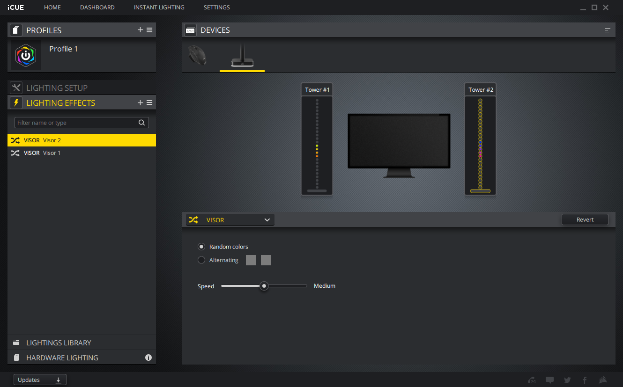Screen dimensions: 623x387
Task: Click the Hardware Lighting info icon
Action: click(x=148, y=358)
